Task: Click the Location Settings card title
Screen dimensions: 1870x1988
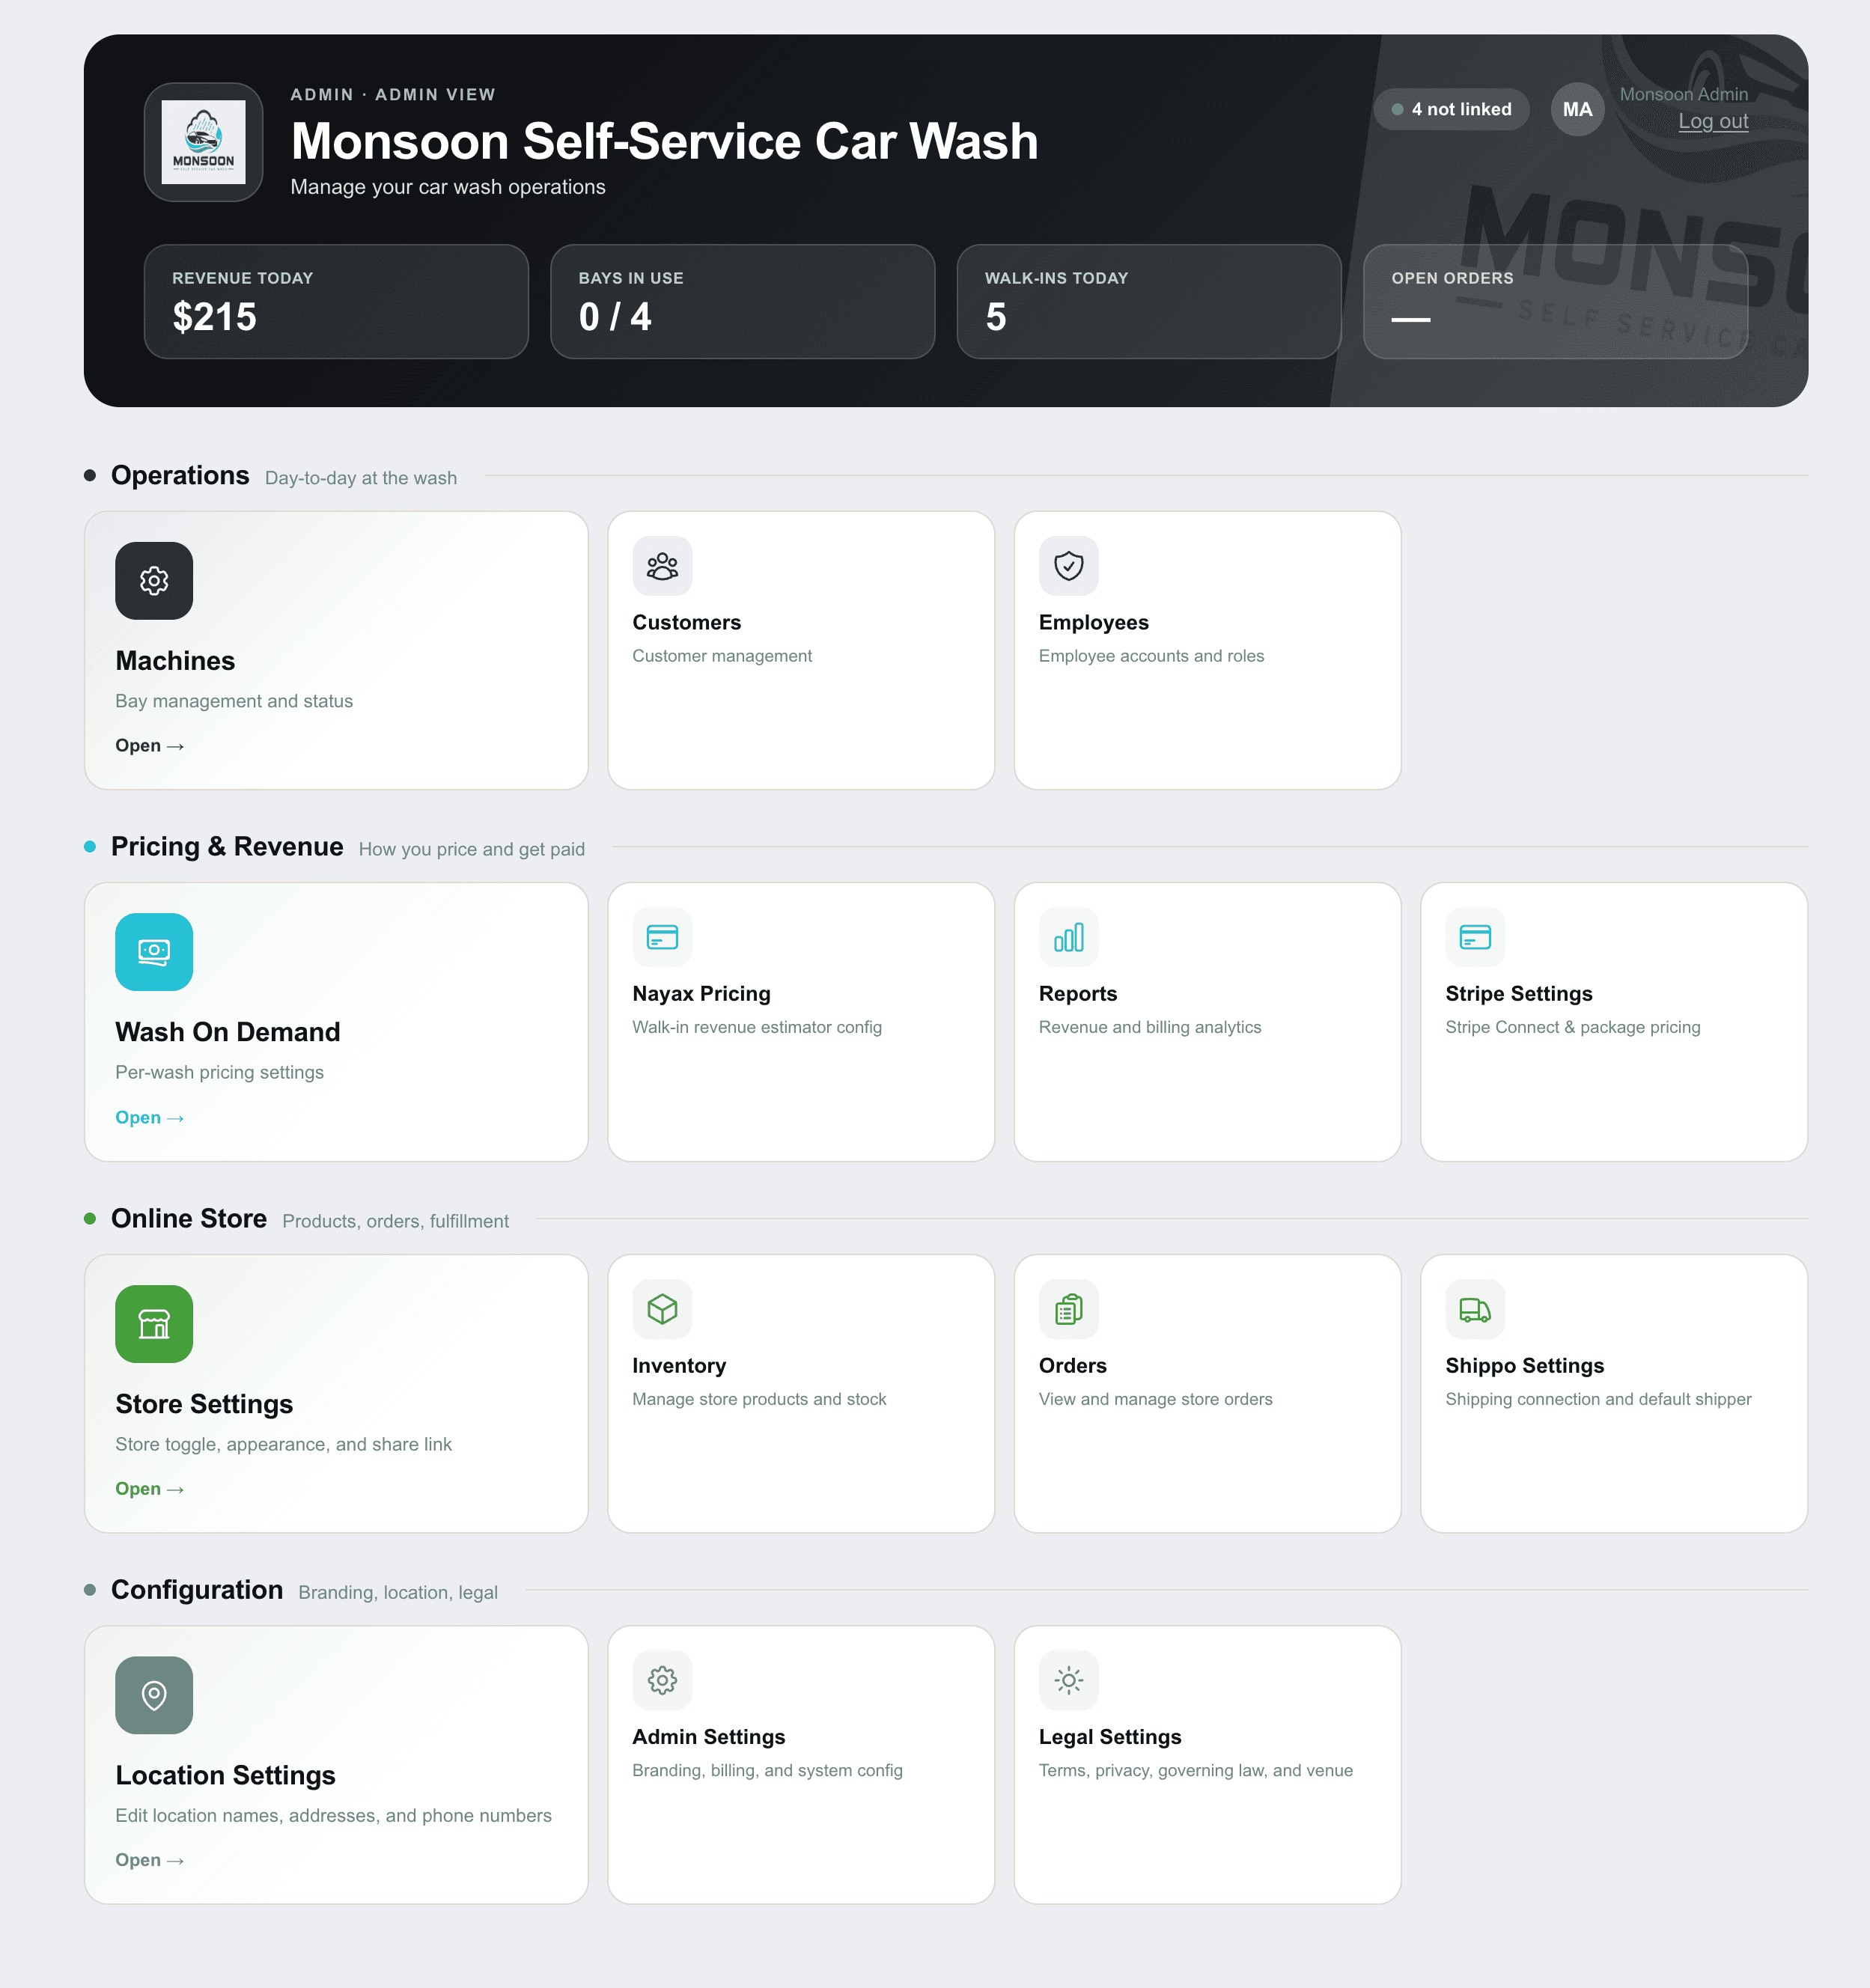Action: pos(225,1775)
